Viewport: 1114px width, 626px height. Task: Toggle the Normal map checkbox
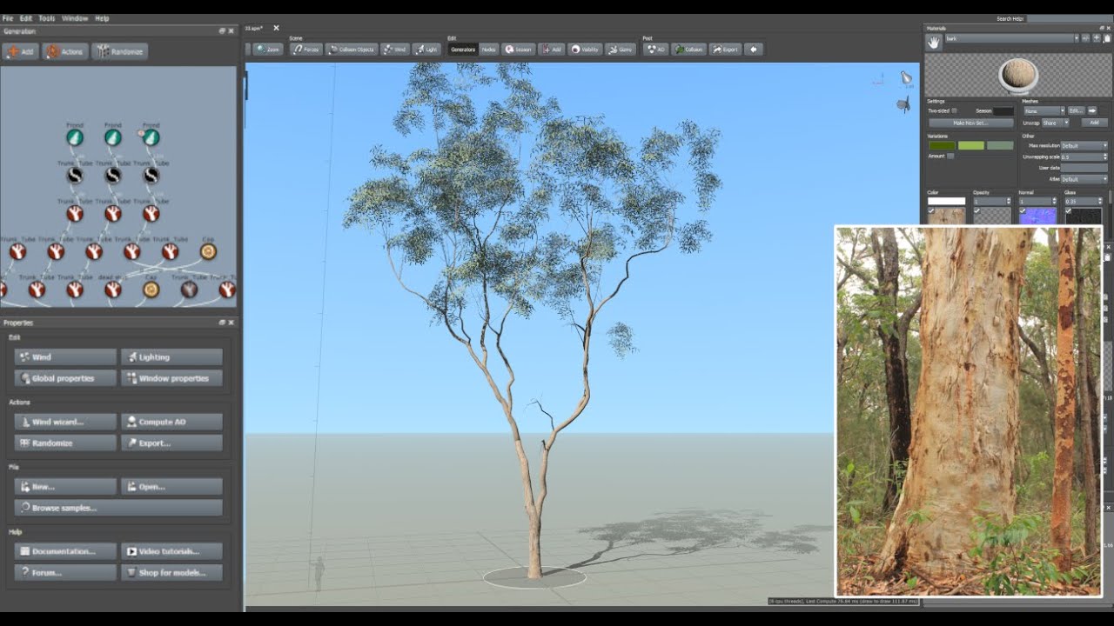point(1023,210)
